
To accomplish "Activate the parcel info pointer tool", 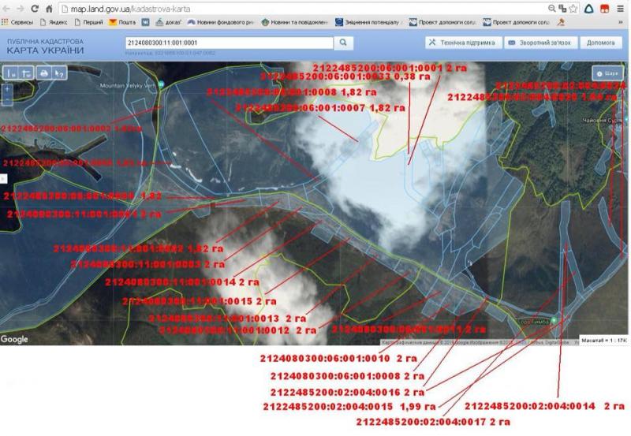I will click(x=60, y=73).
